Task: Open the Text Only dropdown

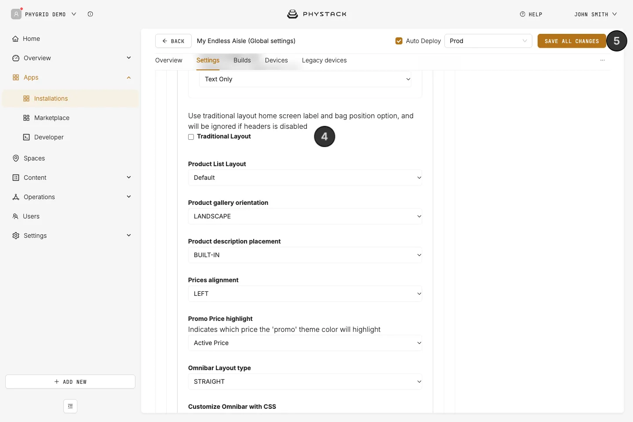Action: tap(306, 79)
